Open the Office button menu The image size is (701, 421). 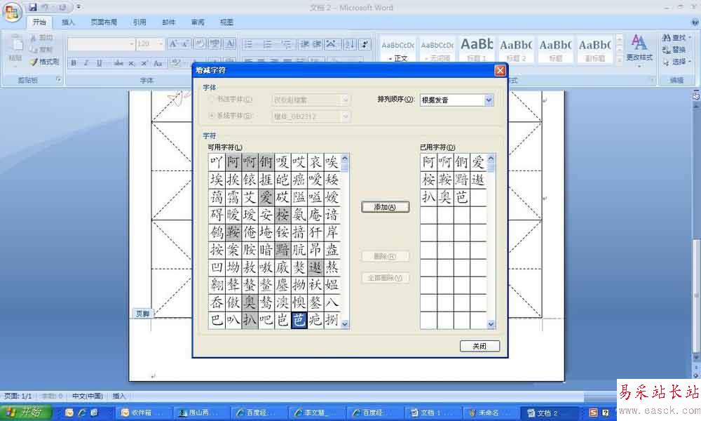point(11,11)
